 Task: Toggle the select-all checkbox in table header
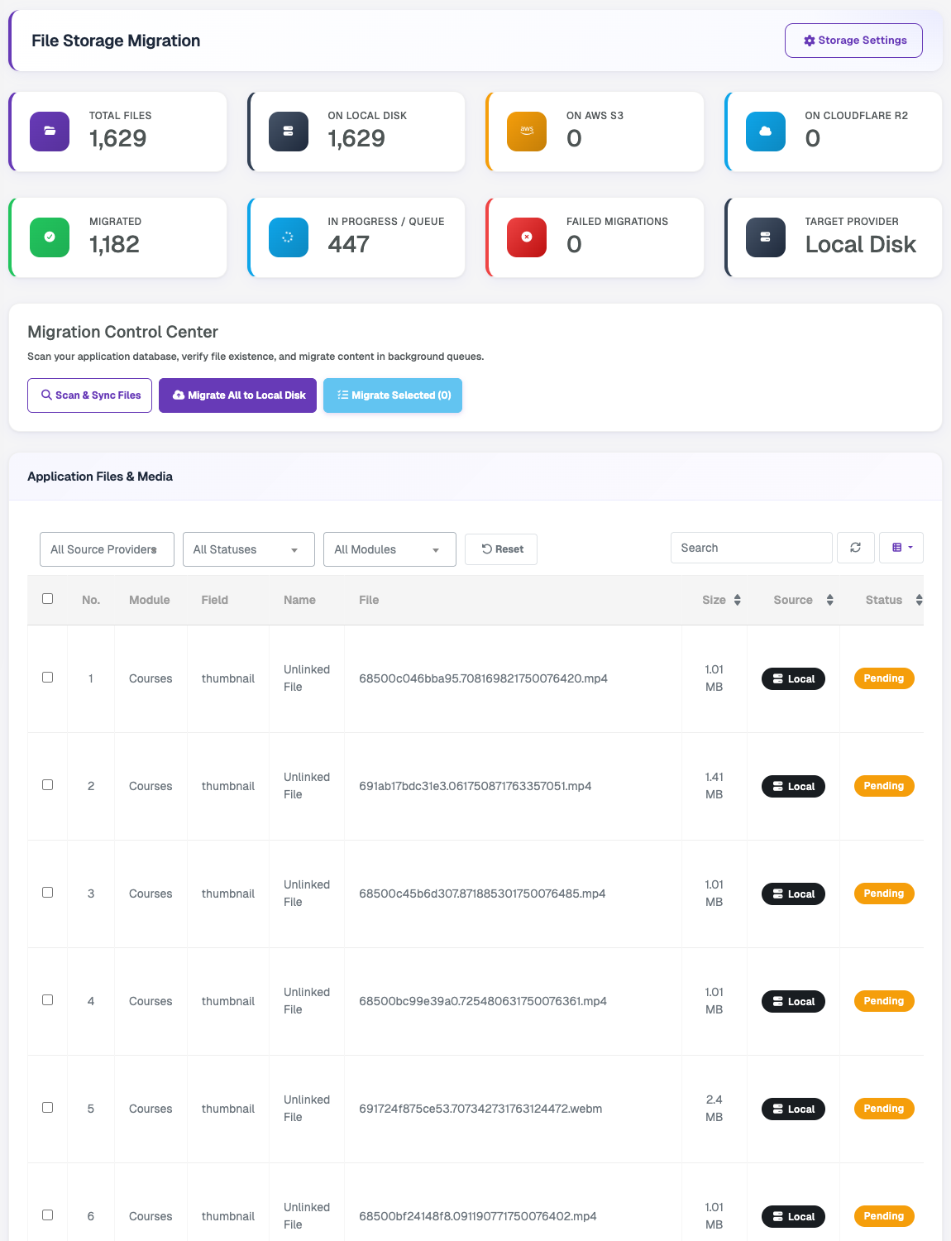click(x=48, y=599)
